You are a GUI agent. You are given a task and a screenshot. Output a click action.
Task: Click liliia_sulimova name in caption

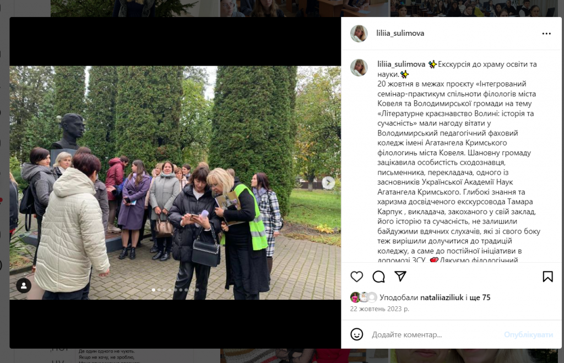(x=401, y=64)
